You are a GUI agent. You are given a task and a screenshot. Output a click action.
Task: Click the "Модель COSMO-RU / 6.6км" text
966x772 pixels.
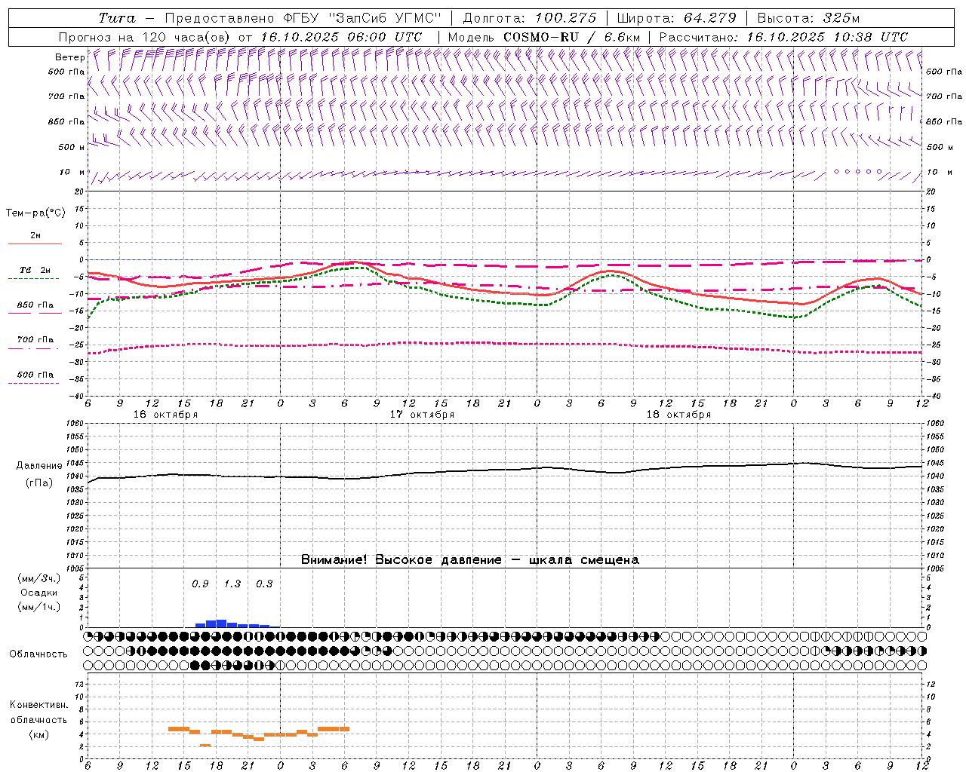[543, 37]
